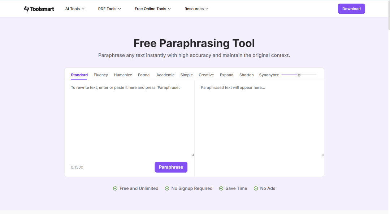The width and height of the screenshot is (390, 214).
Task: Expand the Resources dropdown
Action: 196,9
